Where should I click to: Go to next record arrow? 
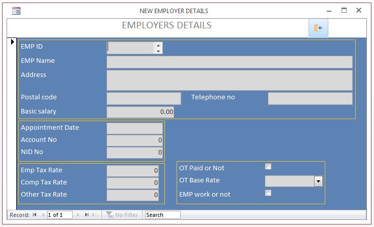[78, 215]
